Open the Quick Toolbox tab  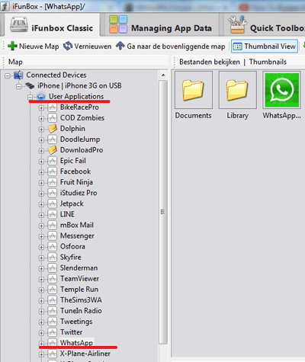265,25
